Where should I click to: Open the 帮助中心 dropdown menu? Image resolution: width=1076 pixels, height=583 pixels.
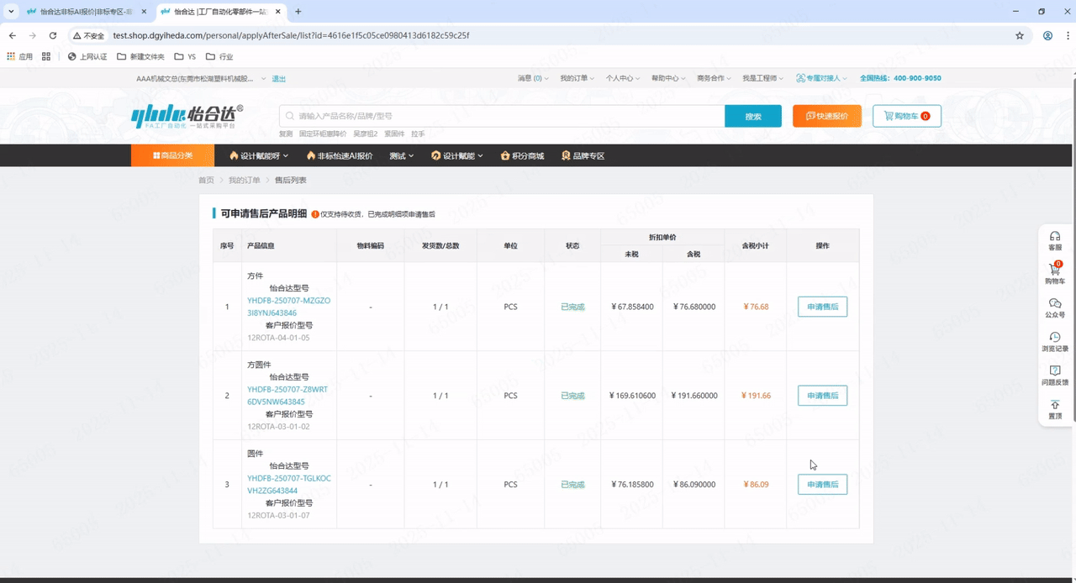667,78
